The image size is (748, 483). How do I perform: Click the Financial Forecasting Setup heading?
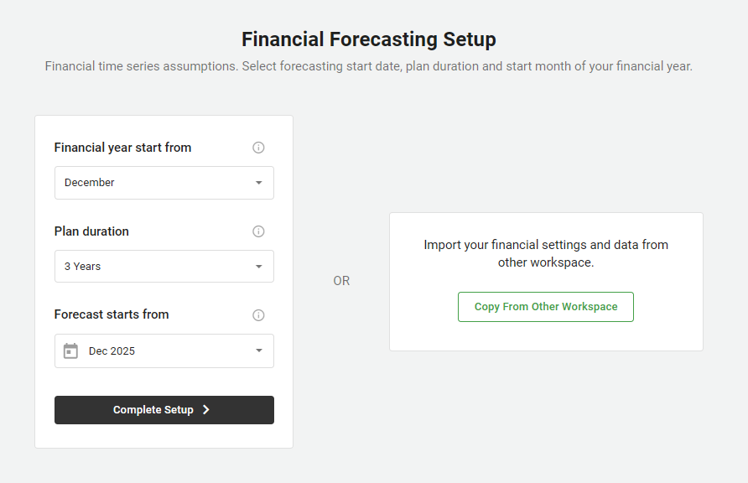pyautogui.click(x=369, y=39)
